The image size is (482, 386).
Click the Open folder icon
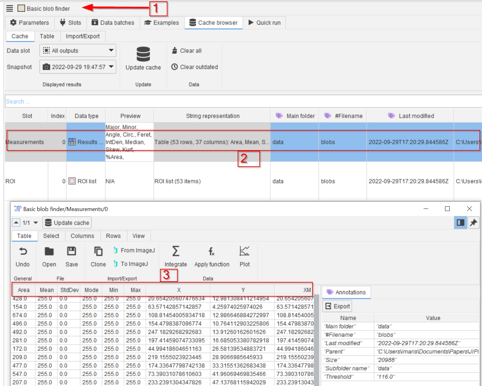tap(49, 251)
